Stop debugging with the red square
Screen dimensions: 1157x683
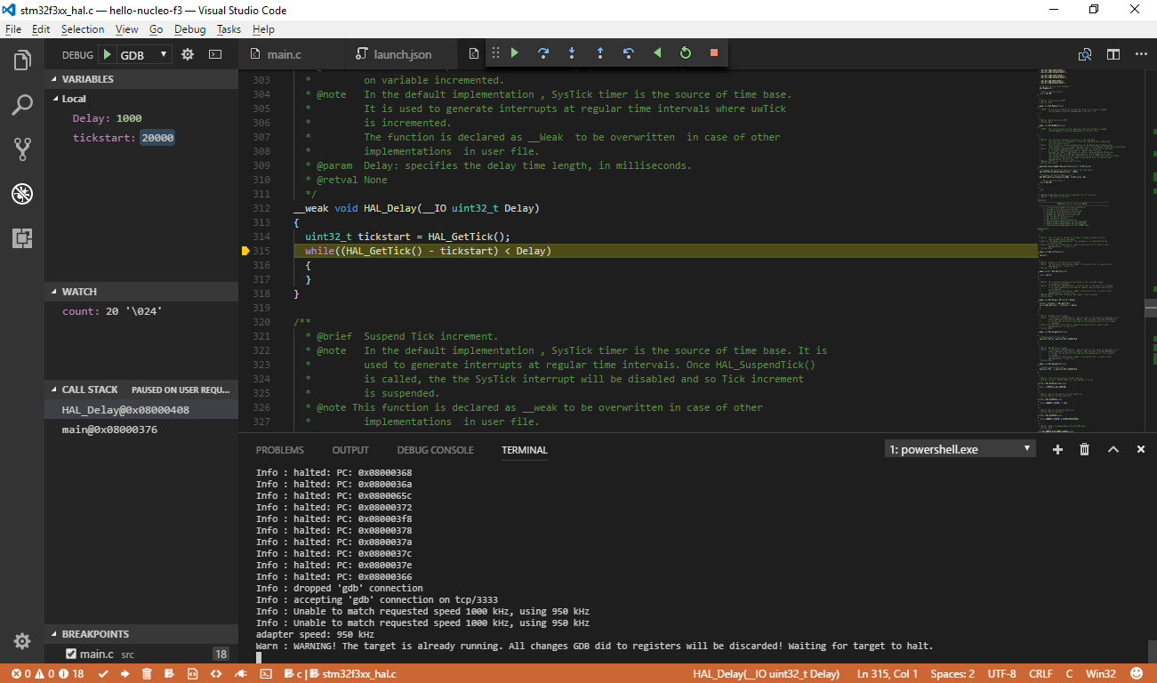coord(714,53)
